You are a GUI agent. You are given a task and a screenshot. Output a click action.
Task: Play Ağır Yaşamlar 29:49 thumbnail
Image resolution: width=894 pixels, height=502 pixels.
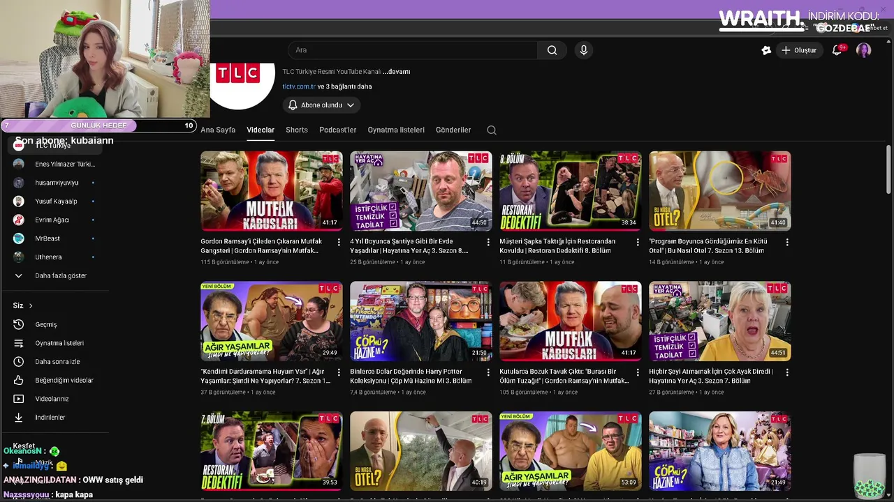[272, 321]
